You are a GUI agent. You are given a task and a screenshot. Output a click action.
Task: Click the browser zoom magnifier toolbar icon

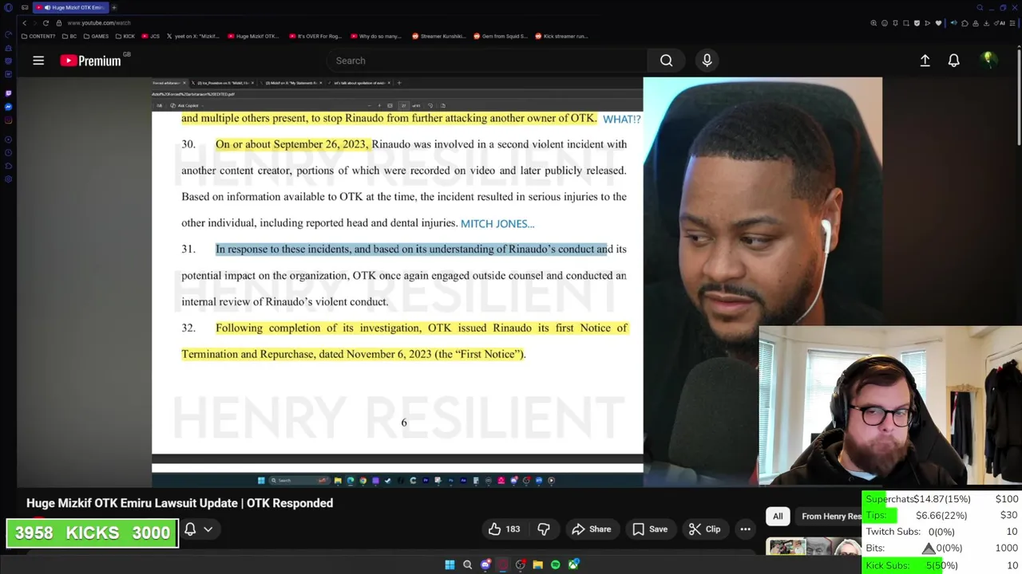(x=873, y=23)
